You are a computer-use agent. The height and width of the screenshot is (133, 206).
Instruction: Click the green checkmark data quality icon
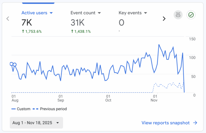click(x=191, y=15)
